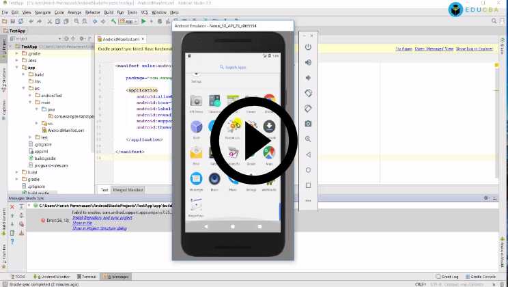The image size is (508, 287).
Task: Click the emulator volume up icon
Action: point(308,62)
